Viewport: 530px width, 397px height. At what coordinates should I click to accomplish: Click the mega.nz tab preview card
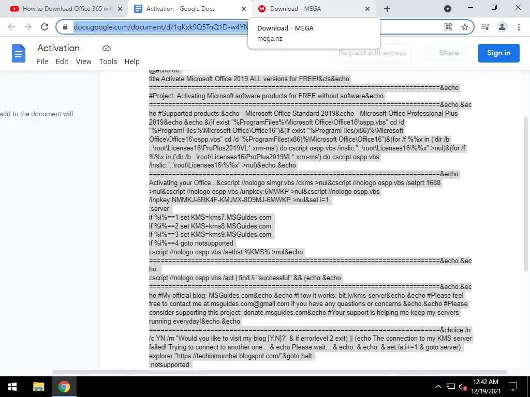coord(314,33)
